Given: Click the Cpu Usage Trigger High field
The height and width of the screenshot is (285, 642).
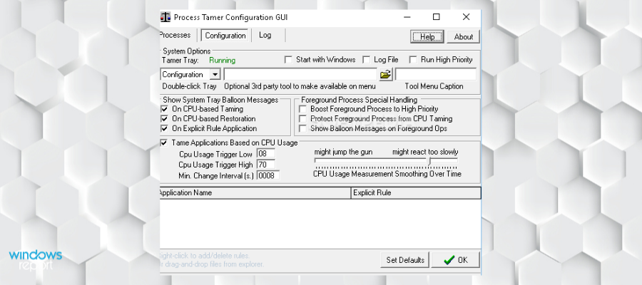Looking at the screenshot, I should [266, 165].
